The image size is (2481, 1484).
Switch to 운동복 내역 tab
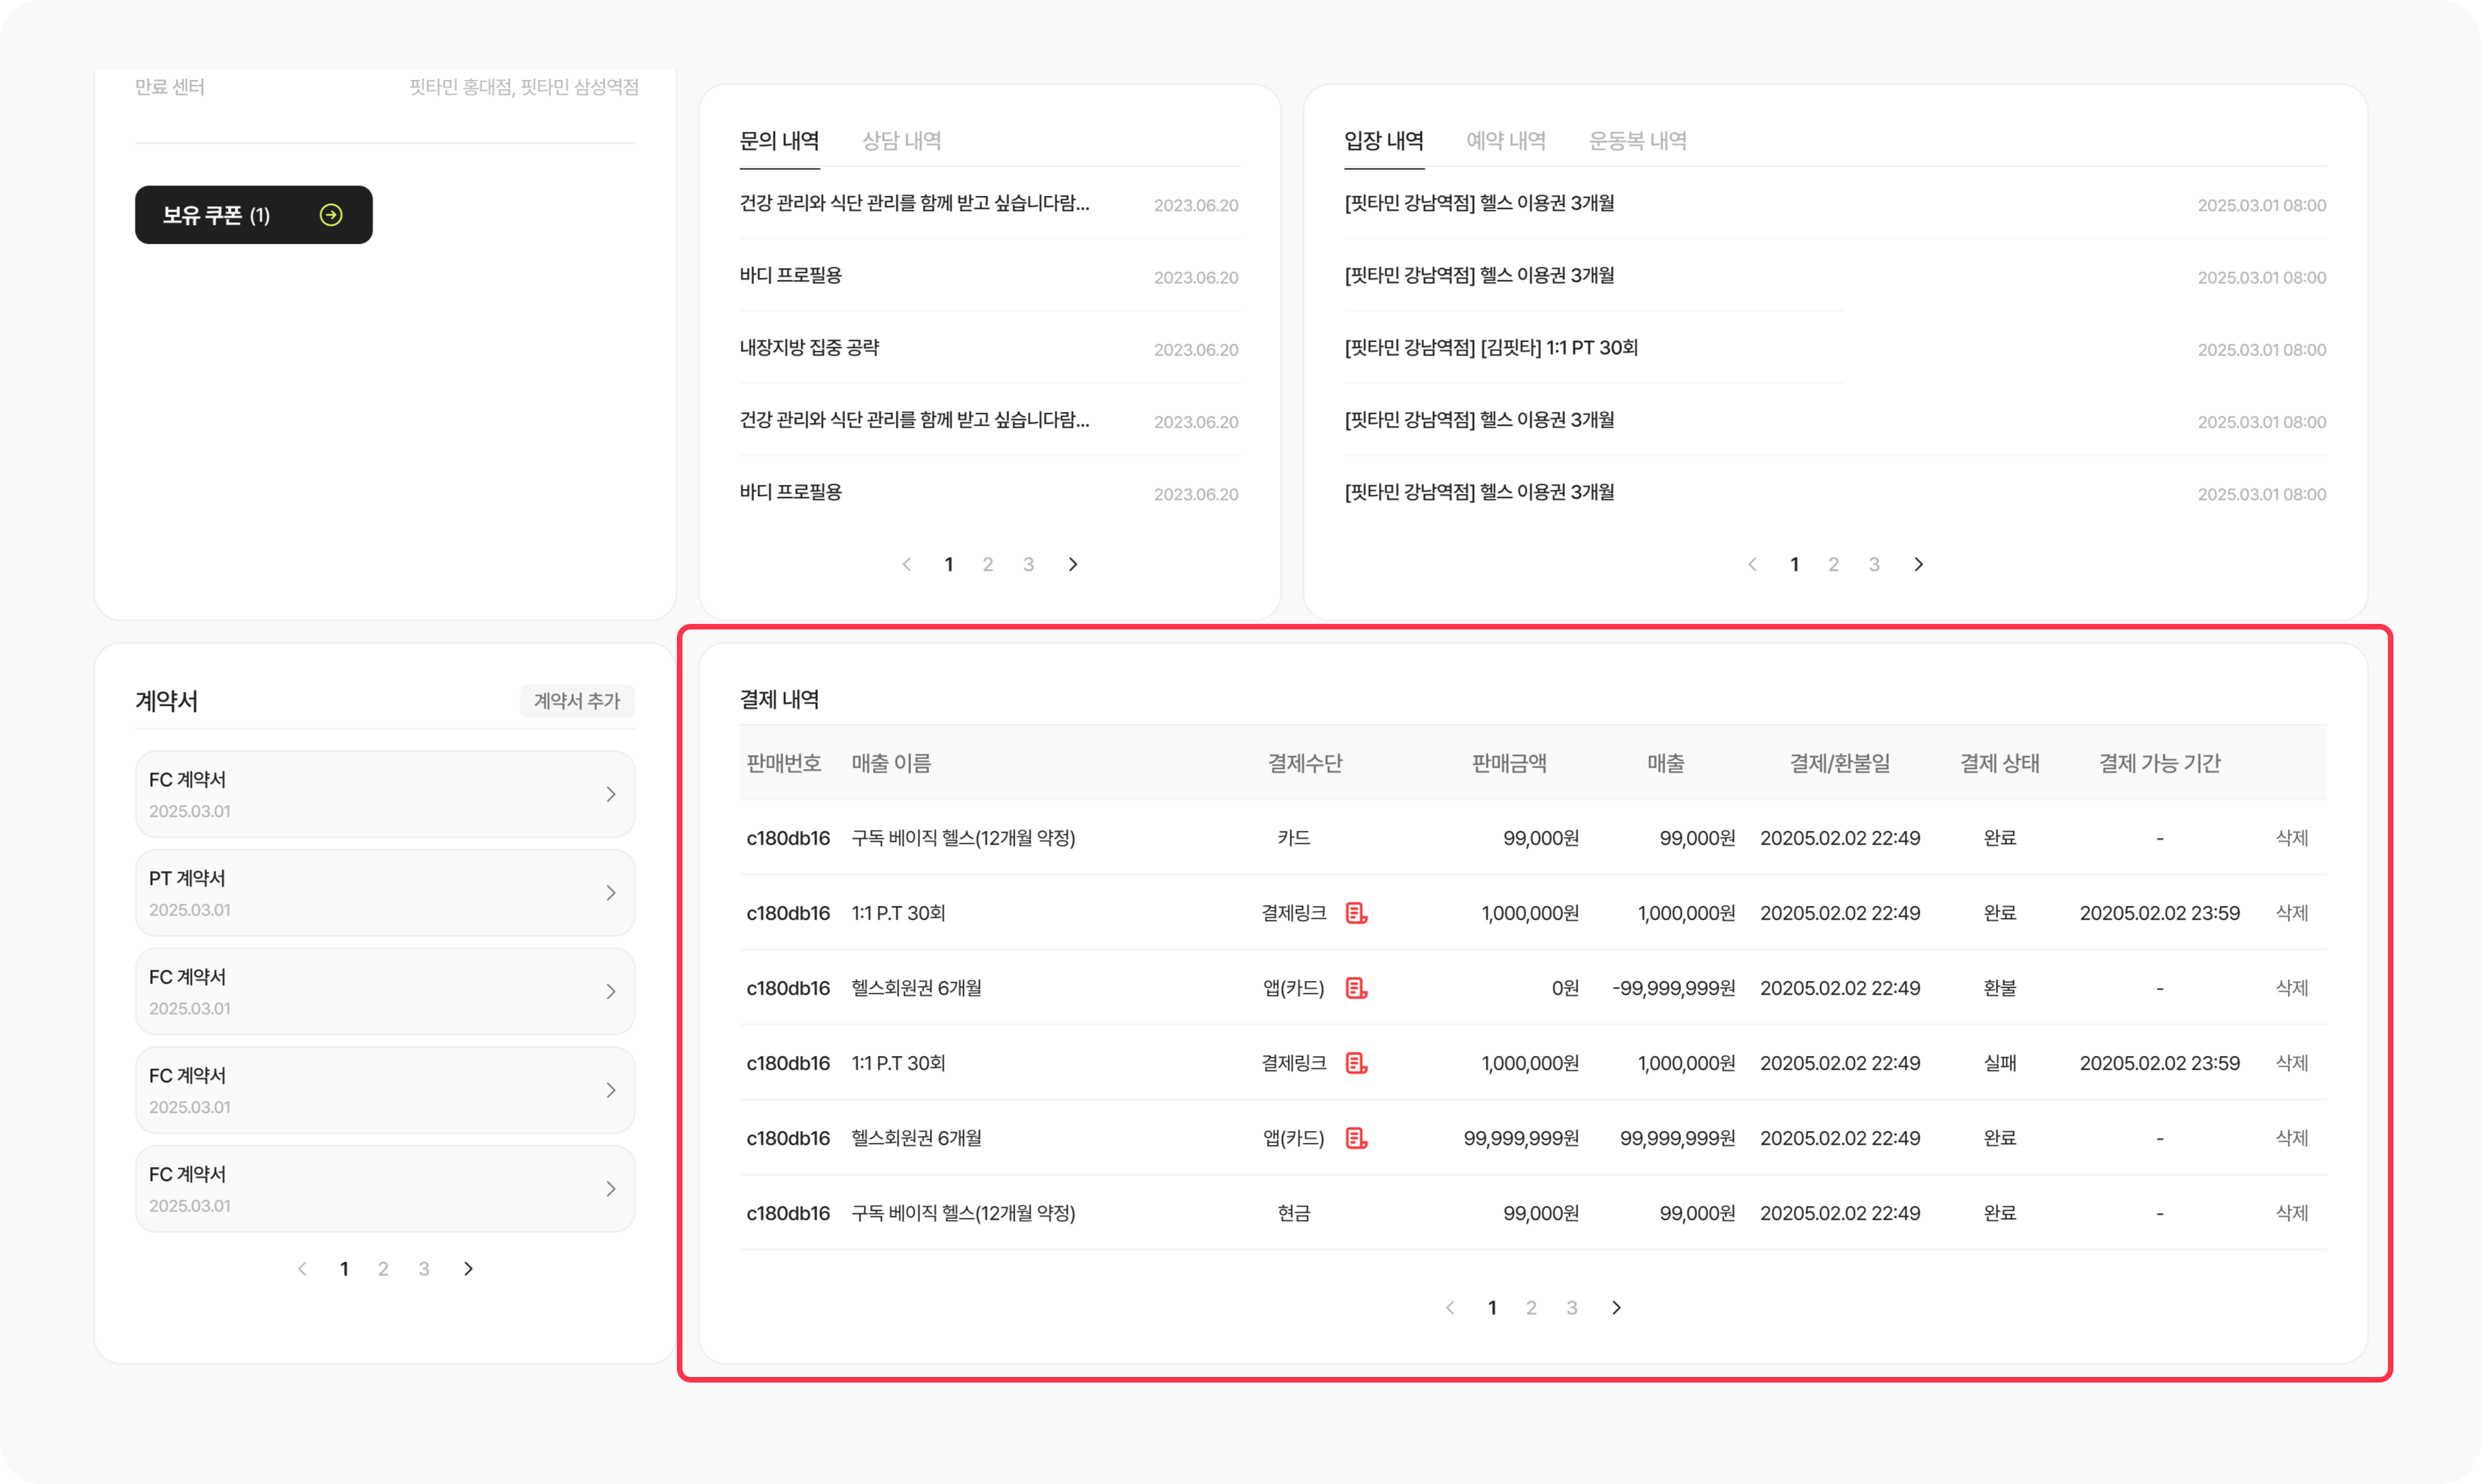pos(1637,141)
